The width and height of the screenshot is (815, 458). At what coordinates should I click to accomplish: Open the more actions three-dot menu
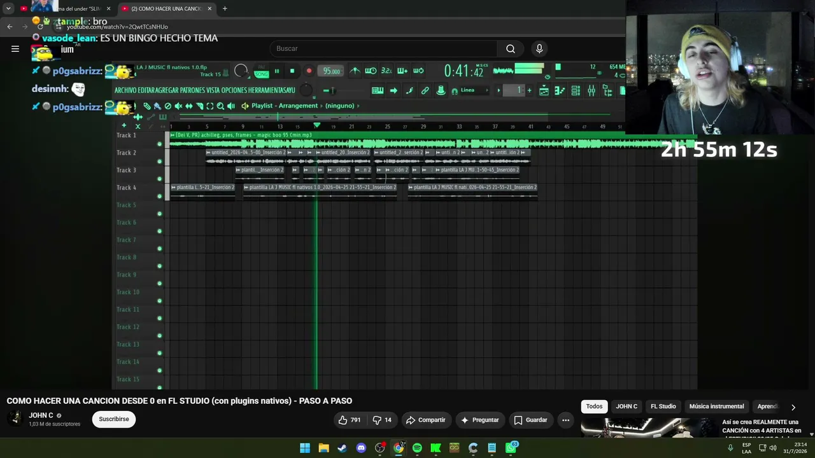565,420
